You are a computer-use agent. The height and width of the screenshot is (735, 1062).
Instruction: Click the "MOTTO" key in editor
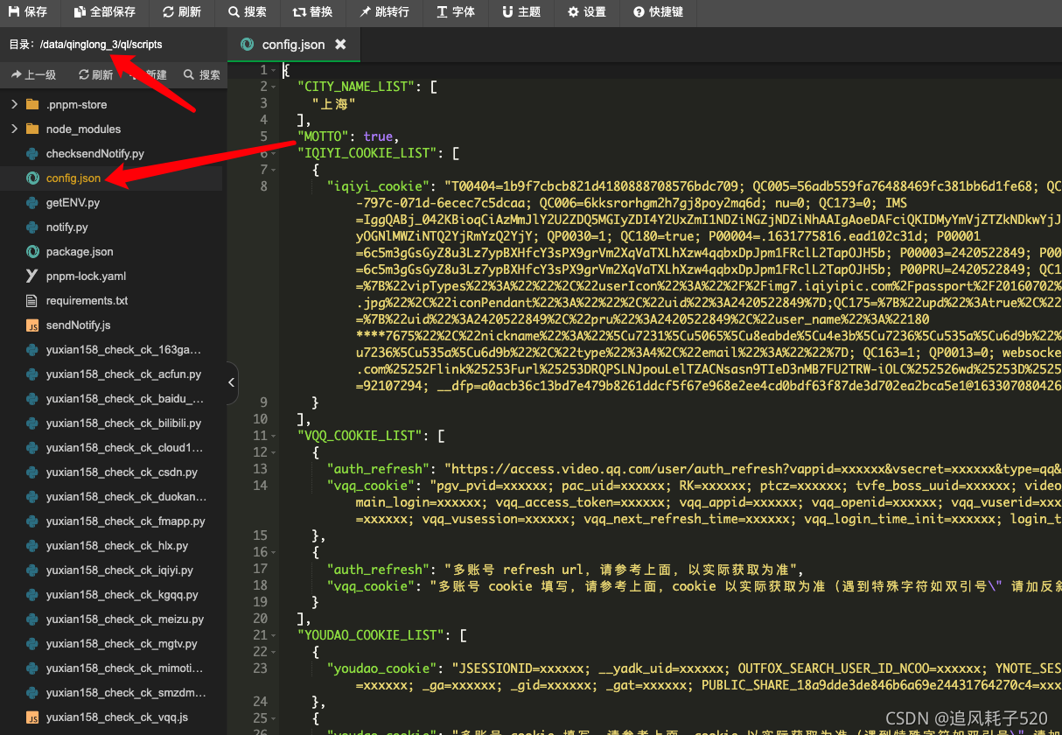[x=323, y=136]
